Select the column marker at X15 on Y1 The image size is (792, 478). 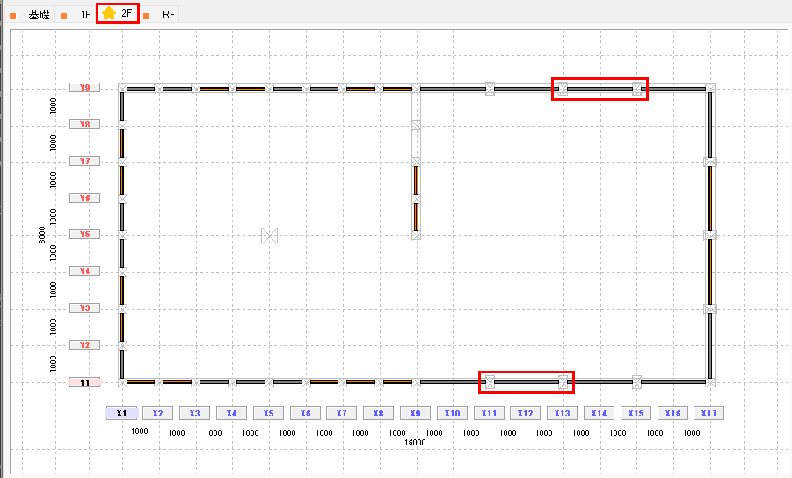pyautogui.click(x=636, y=382)
